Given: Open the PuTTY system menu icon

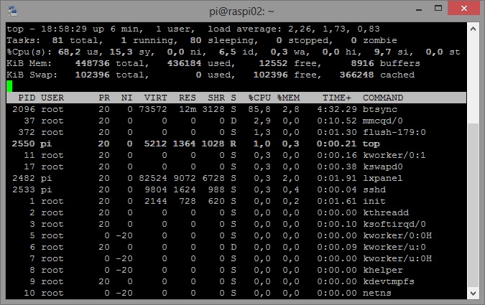Looking at the screenshot, I should point(13,11).
